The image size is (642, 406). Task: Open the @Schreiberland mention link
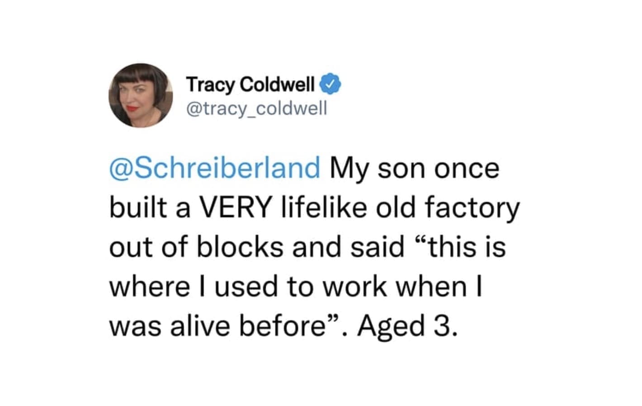(x=215, y=168)
